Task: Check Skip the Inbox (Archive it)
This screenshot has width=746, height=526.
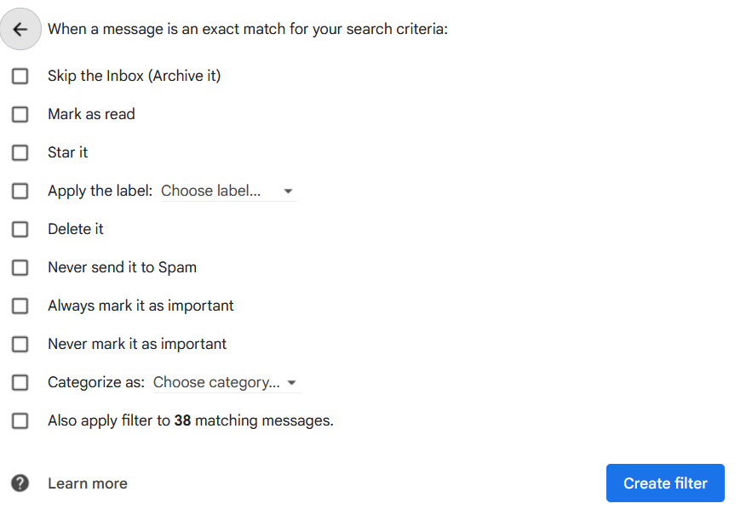Action: coord(20,76)
